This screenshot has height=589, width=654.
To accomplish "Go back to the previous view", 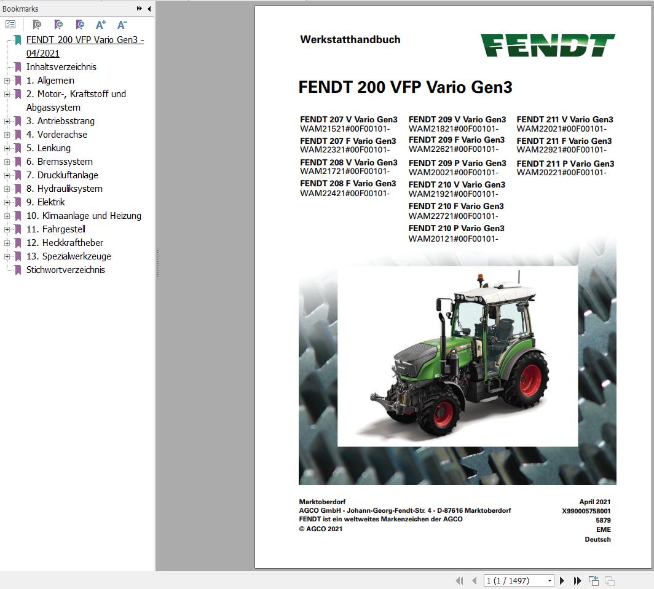I will (594, 580).
